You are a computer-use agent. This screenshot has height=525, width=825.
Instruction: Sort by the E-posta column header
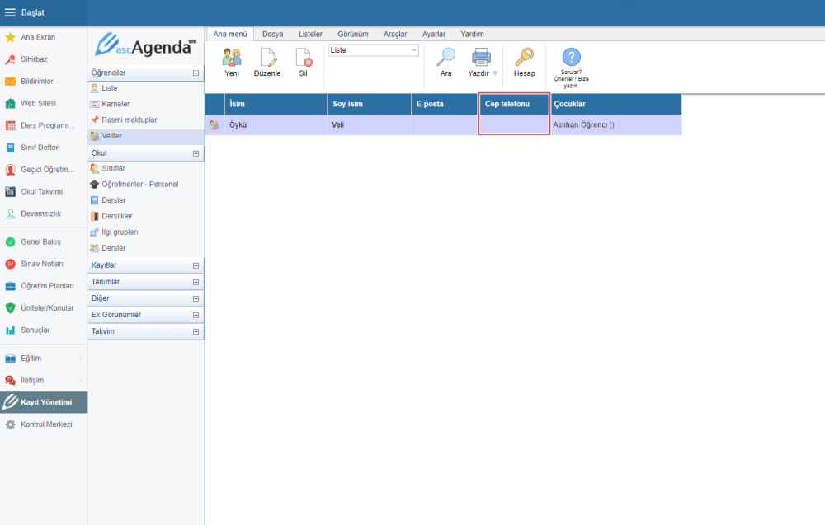pos(444,104)
